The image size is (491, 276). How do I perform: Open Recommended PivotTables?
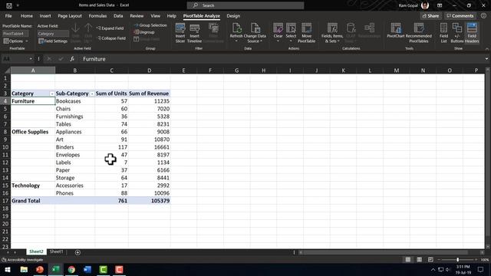[x=418, y=32]
